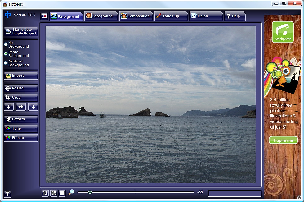Set zoom to 1:1 actual size
Screen dimensions: 304x202
tap(45, 193)
